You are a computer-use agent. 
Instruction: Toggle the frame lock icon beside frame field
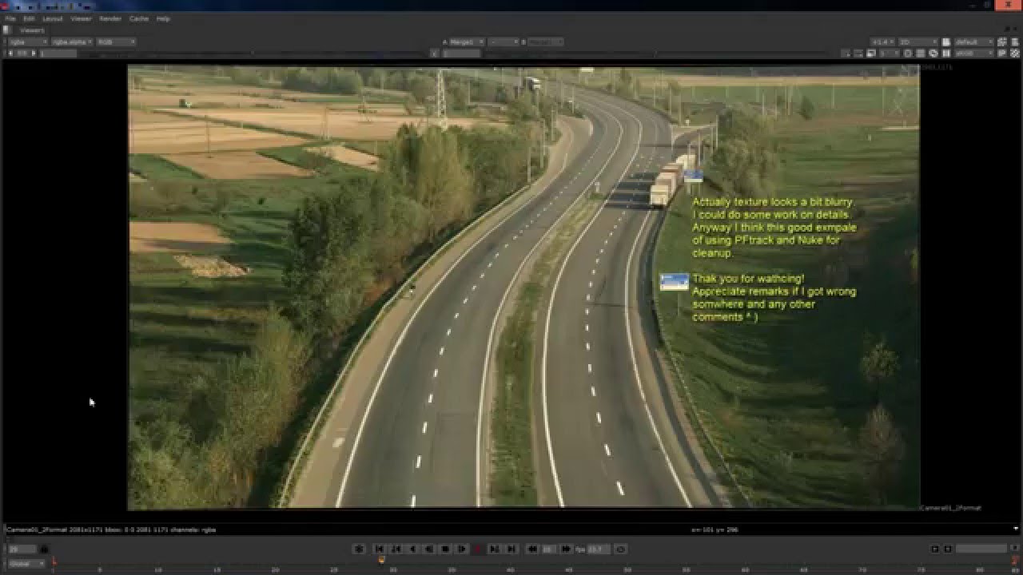(x=44, y=549)
